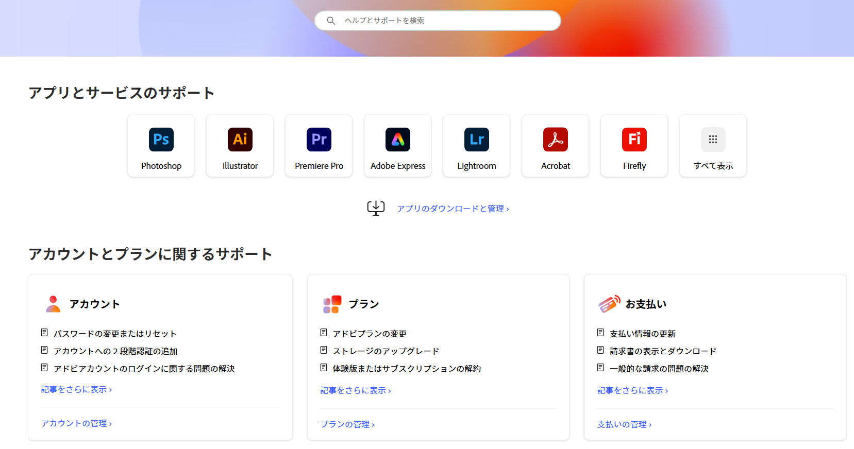Click the プラン card heading
Image resolution: width=854 pixels, height=449 pixels.
point(364,304)
